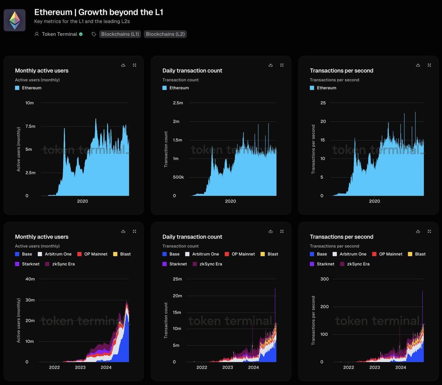Image resolution: width=442 pixels, height=385 pixels.
Task: Click the green verified badge by Token Terminal
Action: coord(81,34)
